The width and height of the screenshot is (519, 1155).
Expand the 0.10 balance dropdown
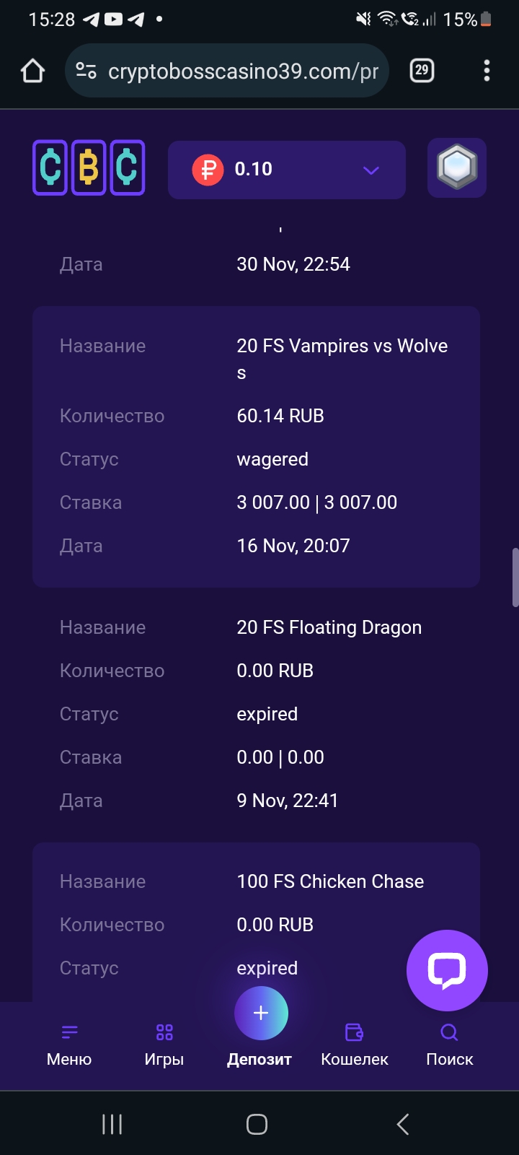click(x=287, y=170)
